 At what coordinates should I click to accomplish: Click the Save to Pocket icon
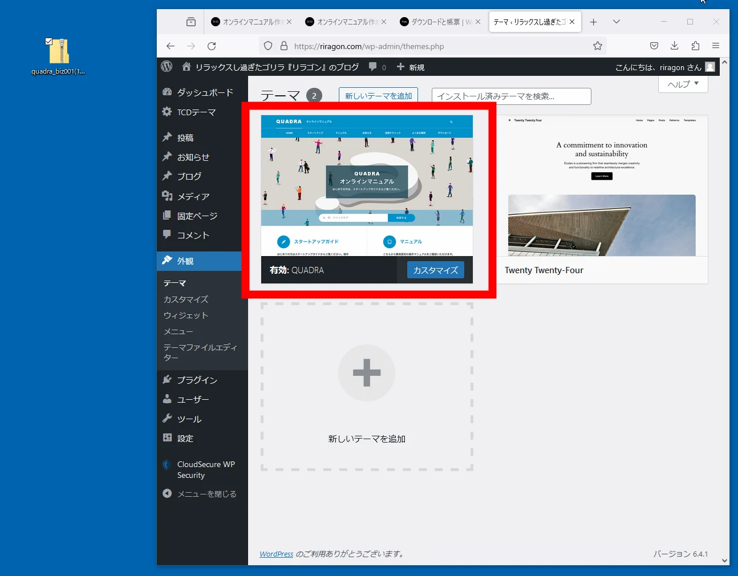click(654, 46)
